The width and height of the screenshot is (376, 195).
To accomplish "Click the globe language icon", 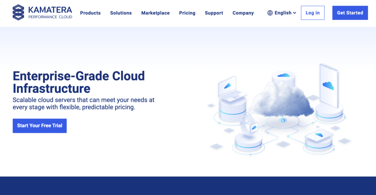I will pyautogui.click(x=270, y=13).
